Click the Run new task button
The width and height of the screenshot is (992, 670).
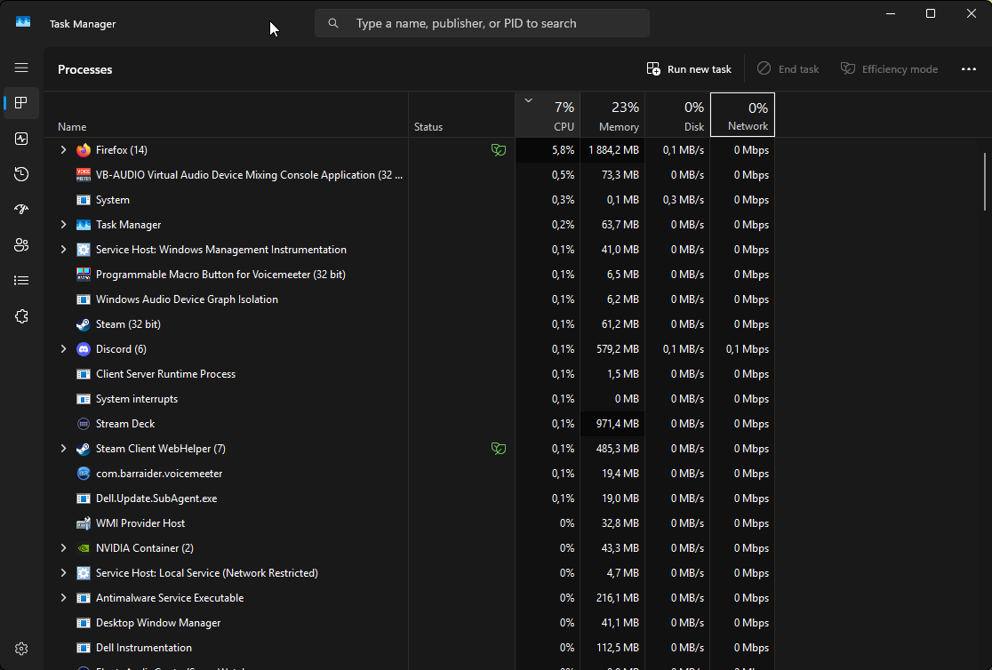pyautogui.click(x=689, y=69)
